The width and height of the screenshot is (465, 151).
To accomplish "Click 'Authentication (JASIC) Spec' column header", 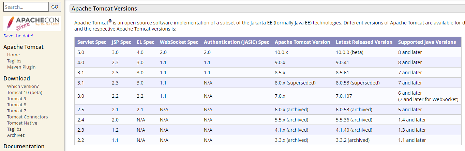I will (x=237, y=42).
